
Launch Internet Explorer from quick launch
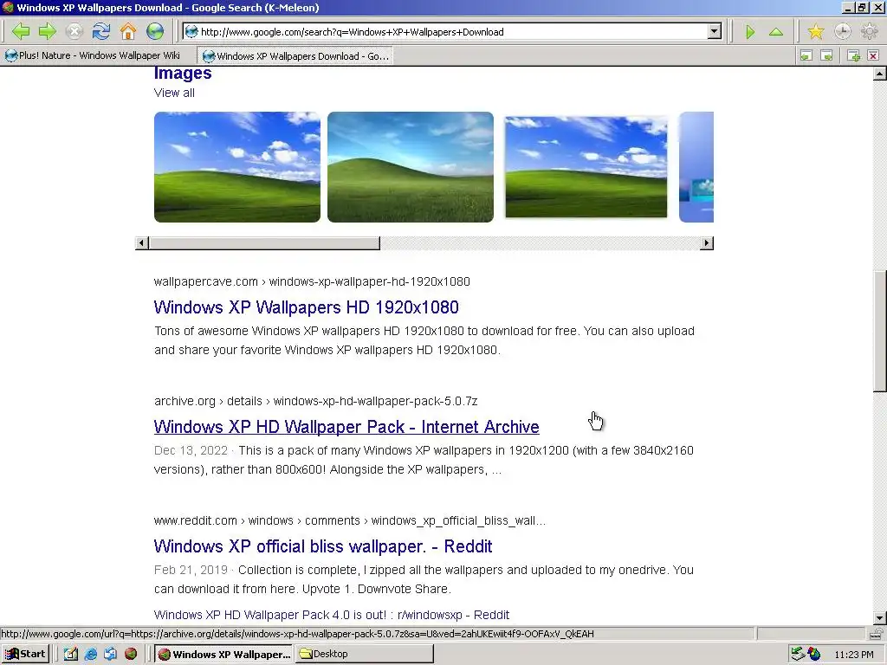[90, 654]
